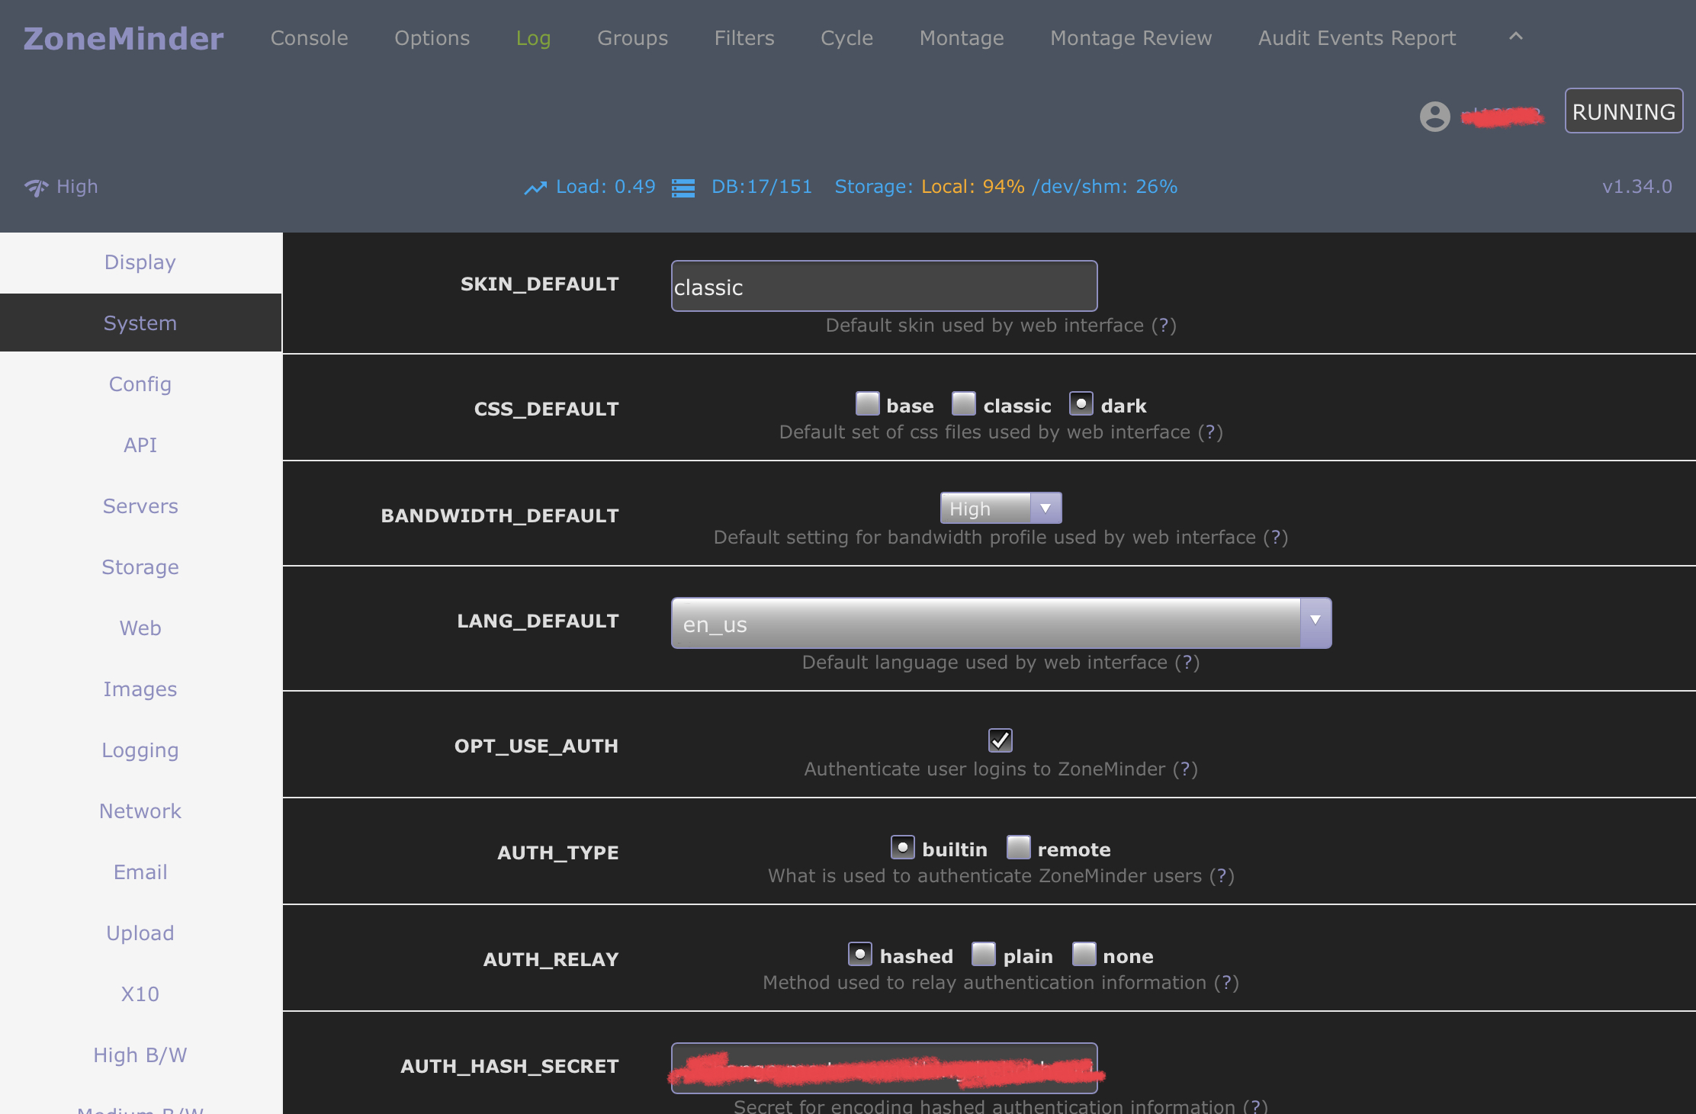
Task: Select the System options tab
Action: pyautogui.click(x=140, y=323)
